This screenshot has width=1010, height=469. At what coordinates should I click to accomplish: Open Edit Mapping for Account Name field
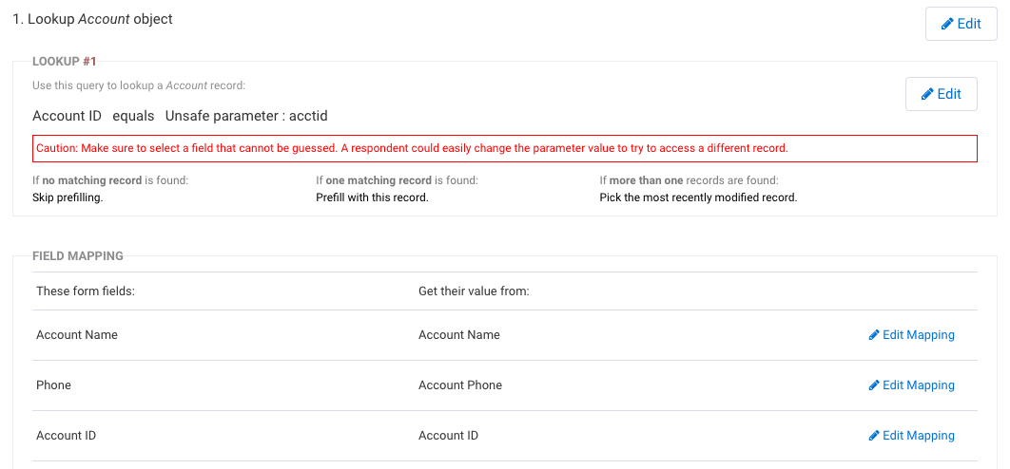click(911, 335)
